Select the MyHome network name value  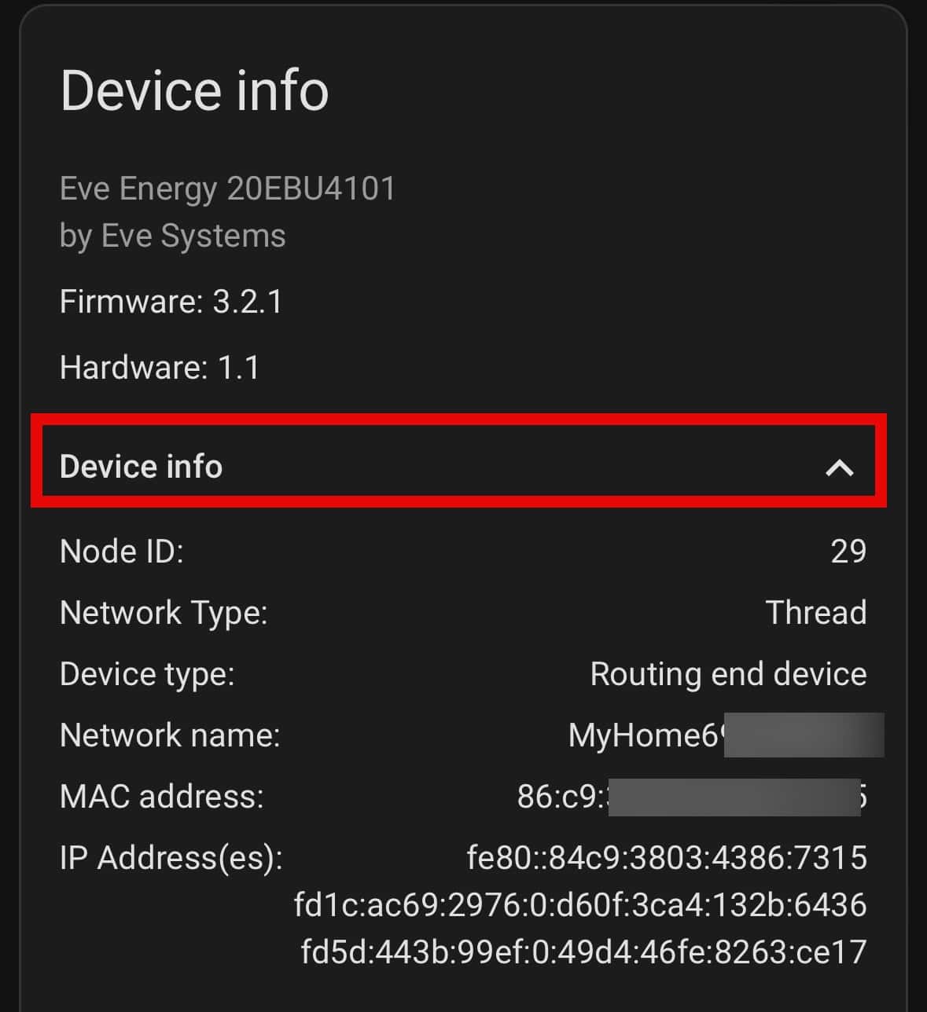726,735
